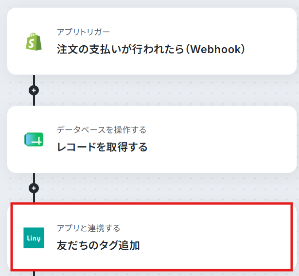
Task: Click connector line below the Liny card
Action: click(34, 274)
